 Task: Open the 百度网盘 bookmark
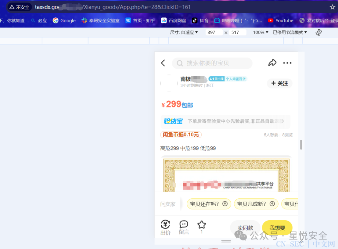[174, 21]
